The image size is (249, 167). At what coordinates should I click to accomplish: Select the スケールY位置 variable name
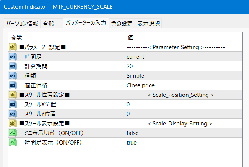pyautogui.click(x=40, y=114)
